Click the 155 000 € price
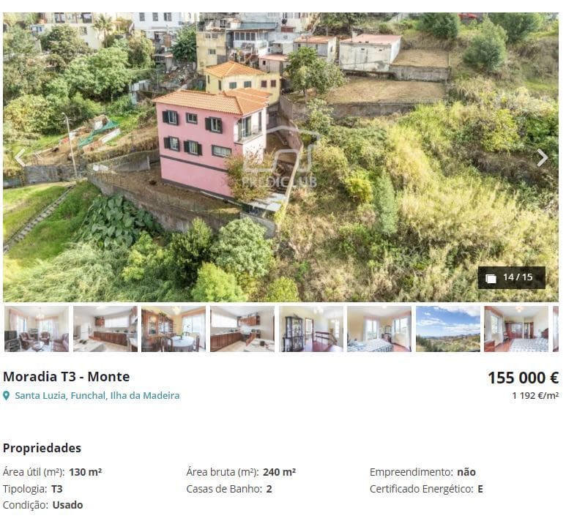Viewport: 566px width, 524px height. (523, 378)
